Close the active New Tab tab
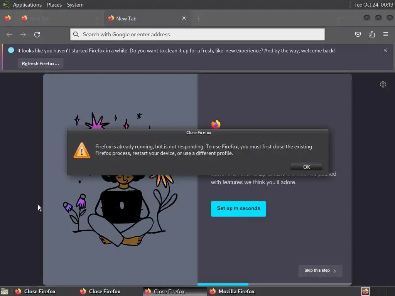This screenshot has height=296, width=395. coord(184,18)
